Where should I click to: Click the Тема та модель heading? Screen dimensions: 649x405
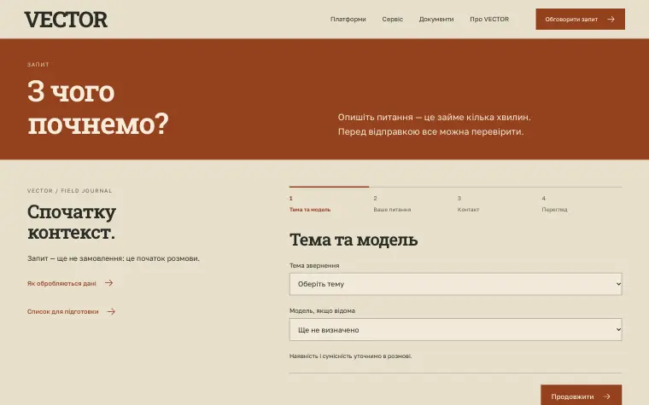tap(354, 240)
